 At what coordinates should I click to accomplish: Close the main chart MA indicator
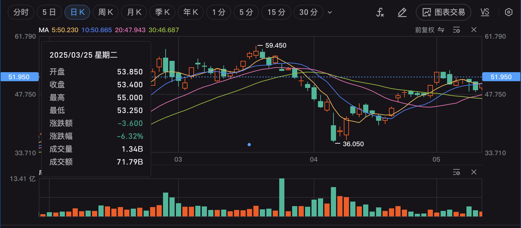click(474, 30)
